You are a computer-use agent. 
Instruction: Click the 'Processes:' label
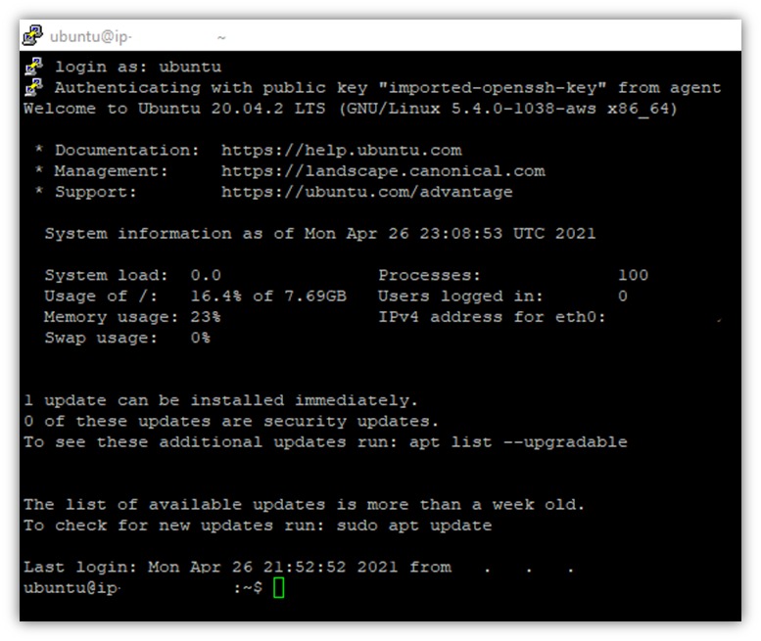429,275
